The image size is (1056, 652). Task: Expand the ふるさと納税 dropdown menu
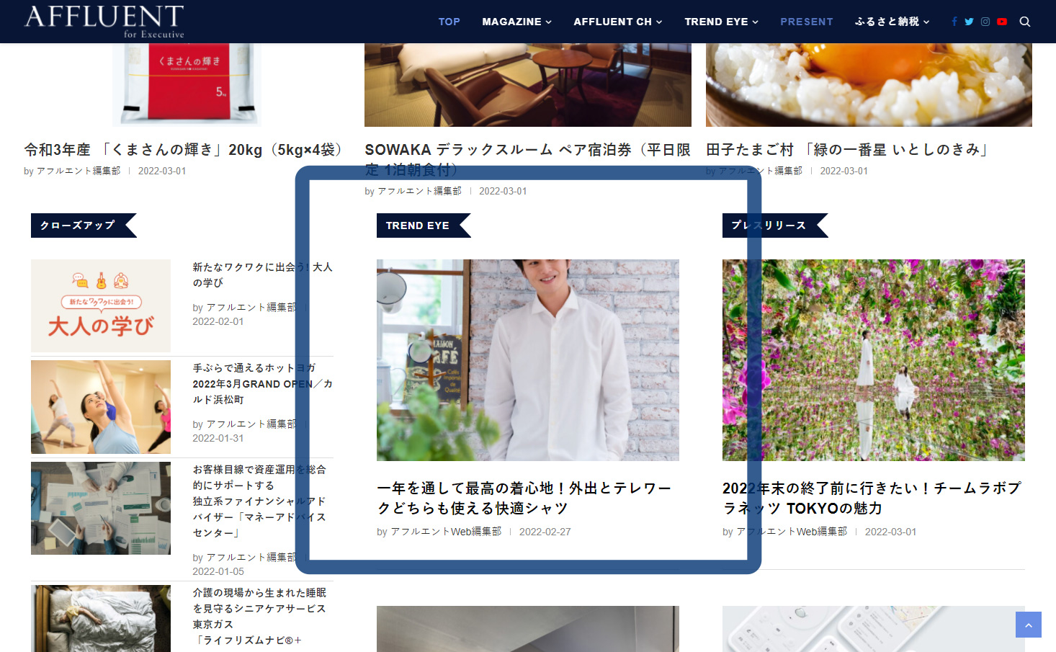[892, 22]
